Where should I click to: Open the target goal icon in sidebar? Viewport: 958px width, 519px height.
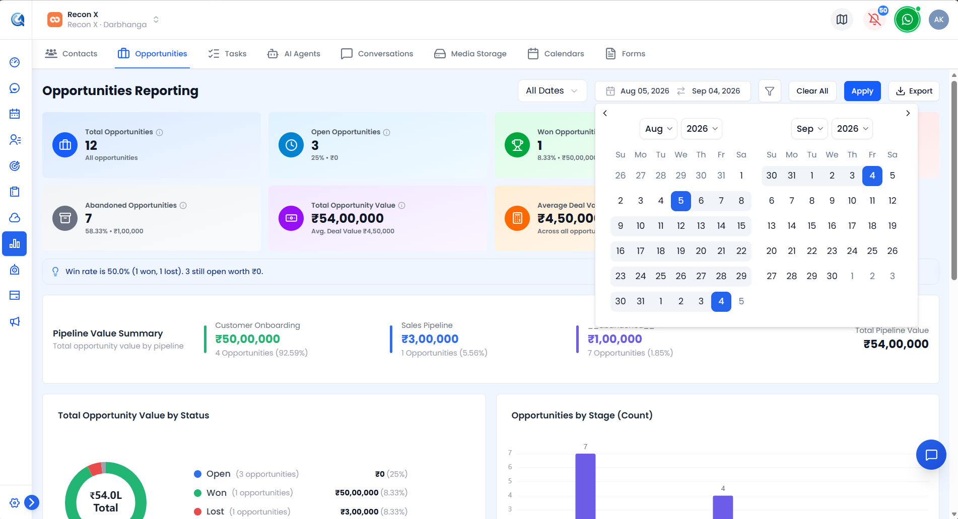tap(15, 166)
